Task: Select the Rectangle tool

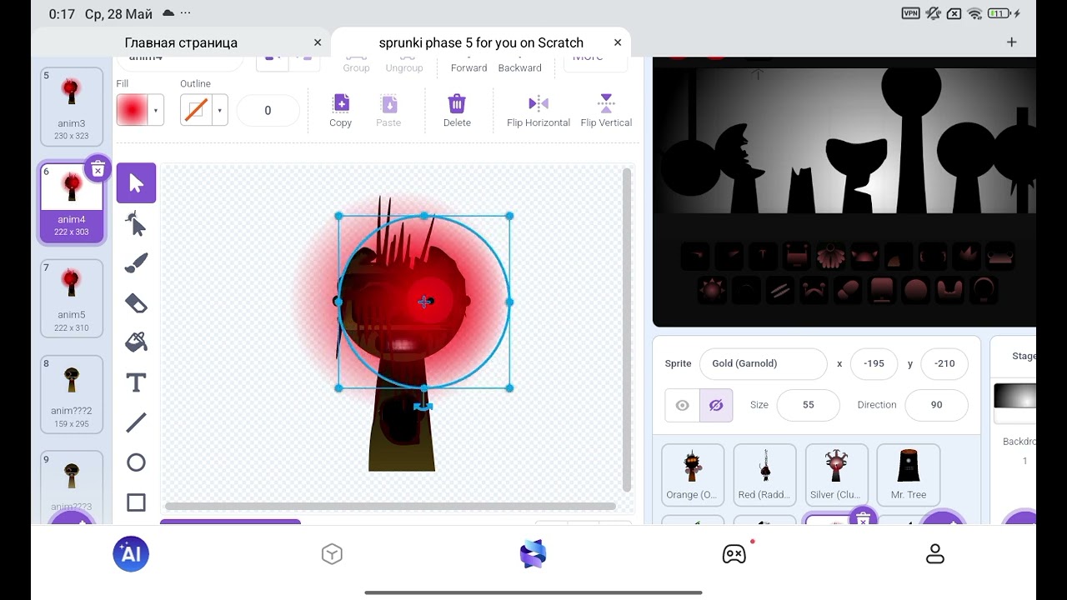Action: click(x=136, y=502)
